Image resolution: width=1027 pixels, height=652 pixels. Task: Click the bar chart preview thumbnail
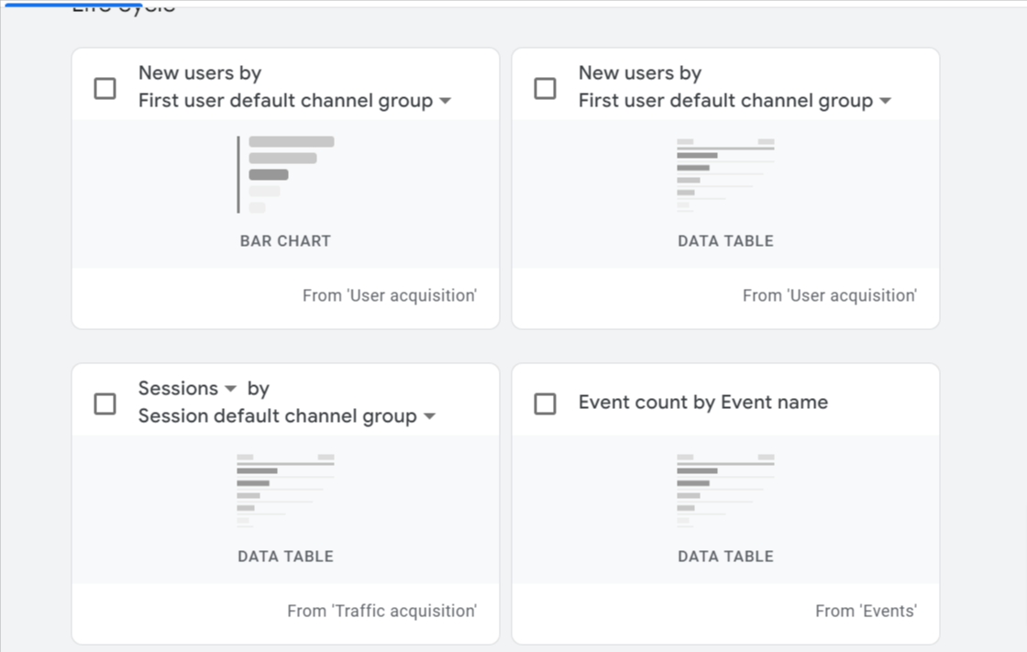click(x=285, y=174)
